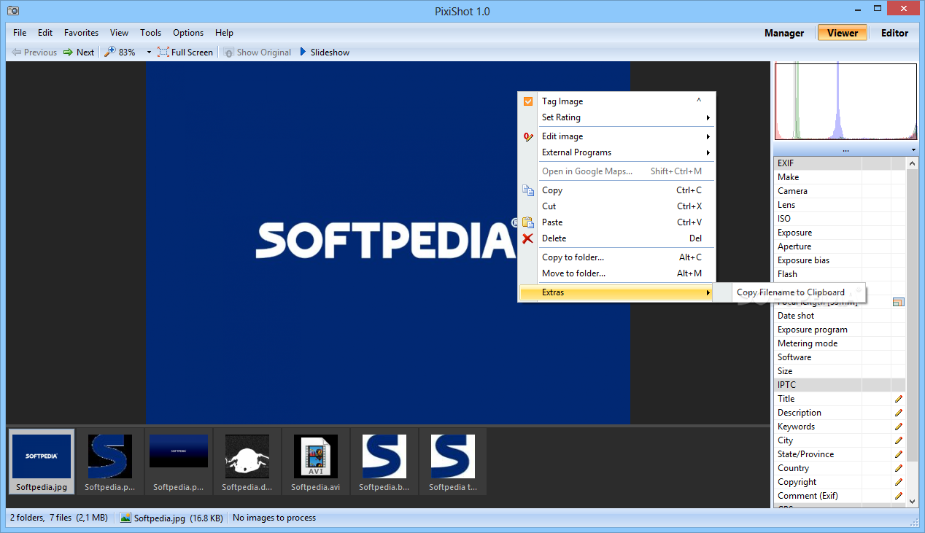Click the pencil icon next to Comment (Exif)

(899, 496)
